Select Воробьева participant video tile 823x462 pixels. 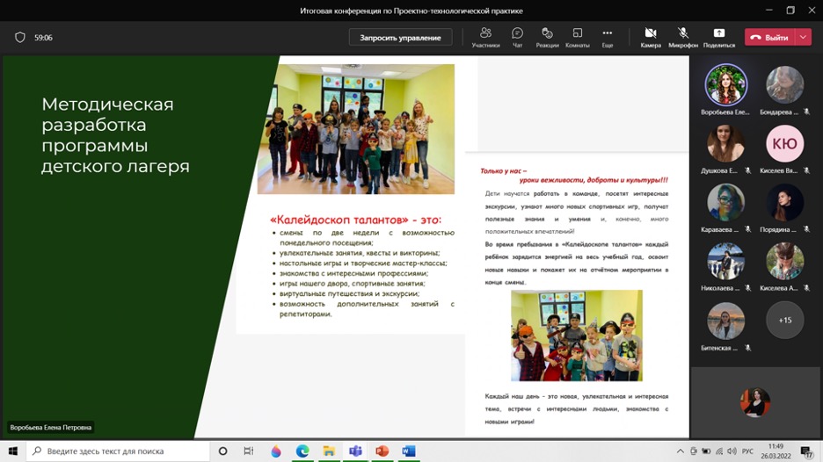(x=726, y=86)
